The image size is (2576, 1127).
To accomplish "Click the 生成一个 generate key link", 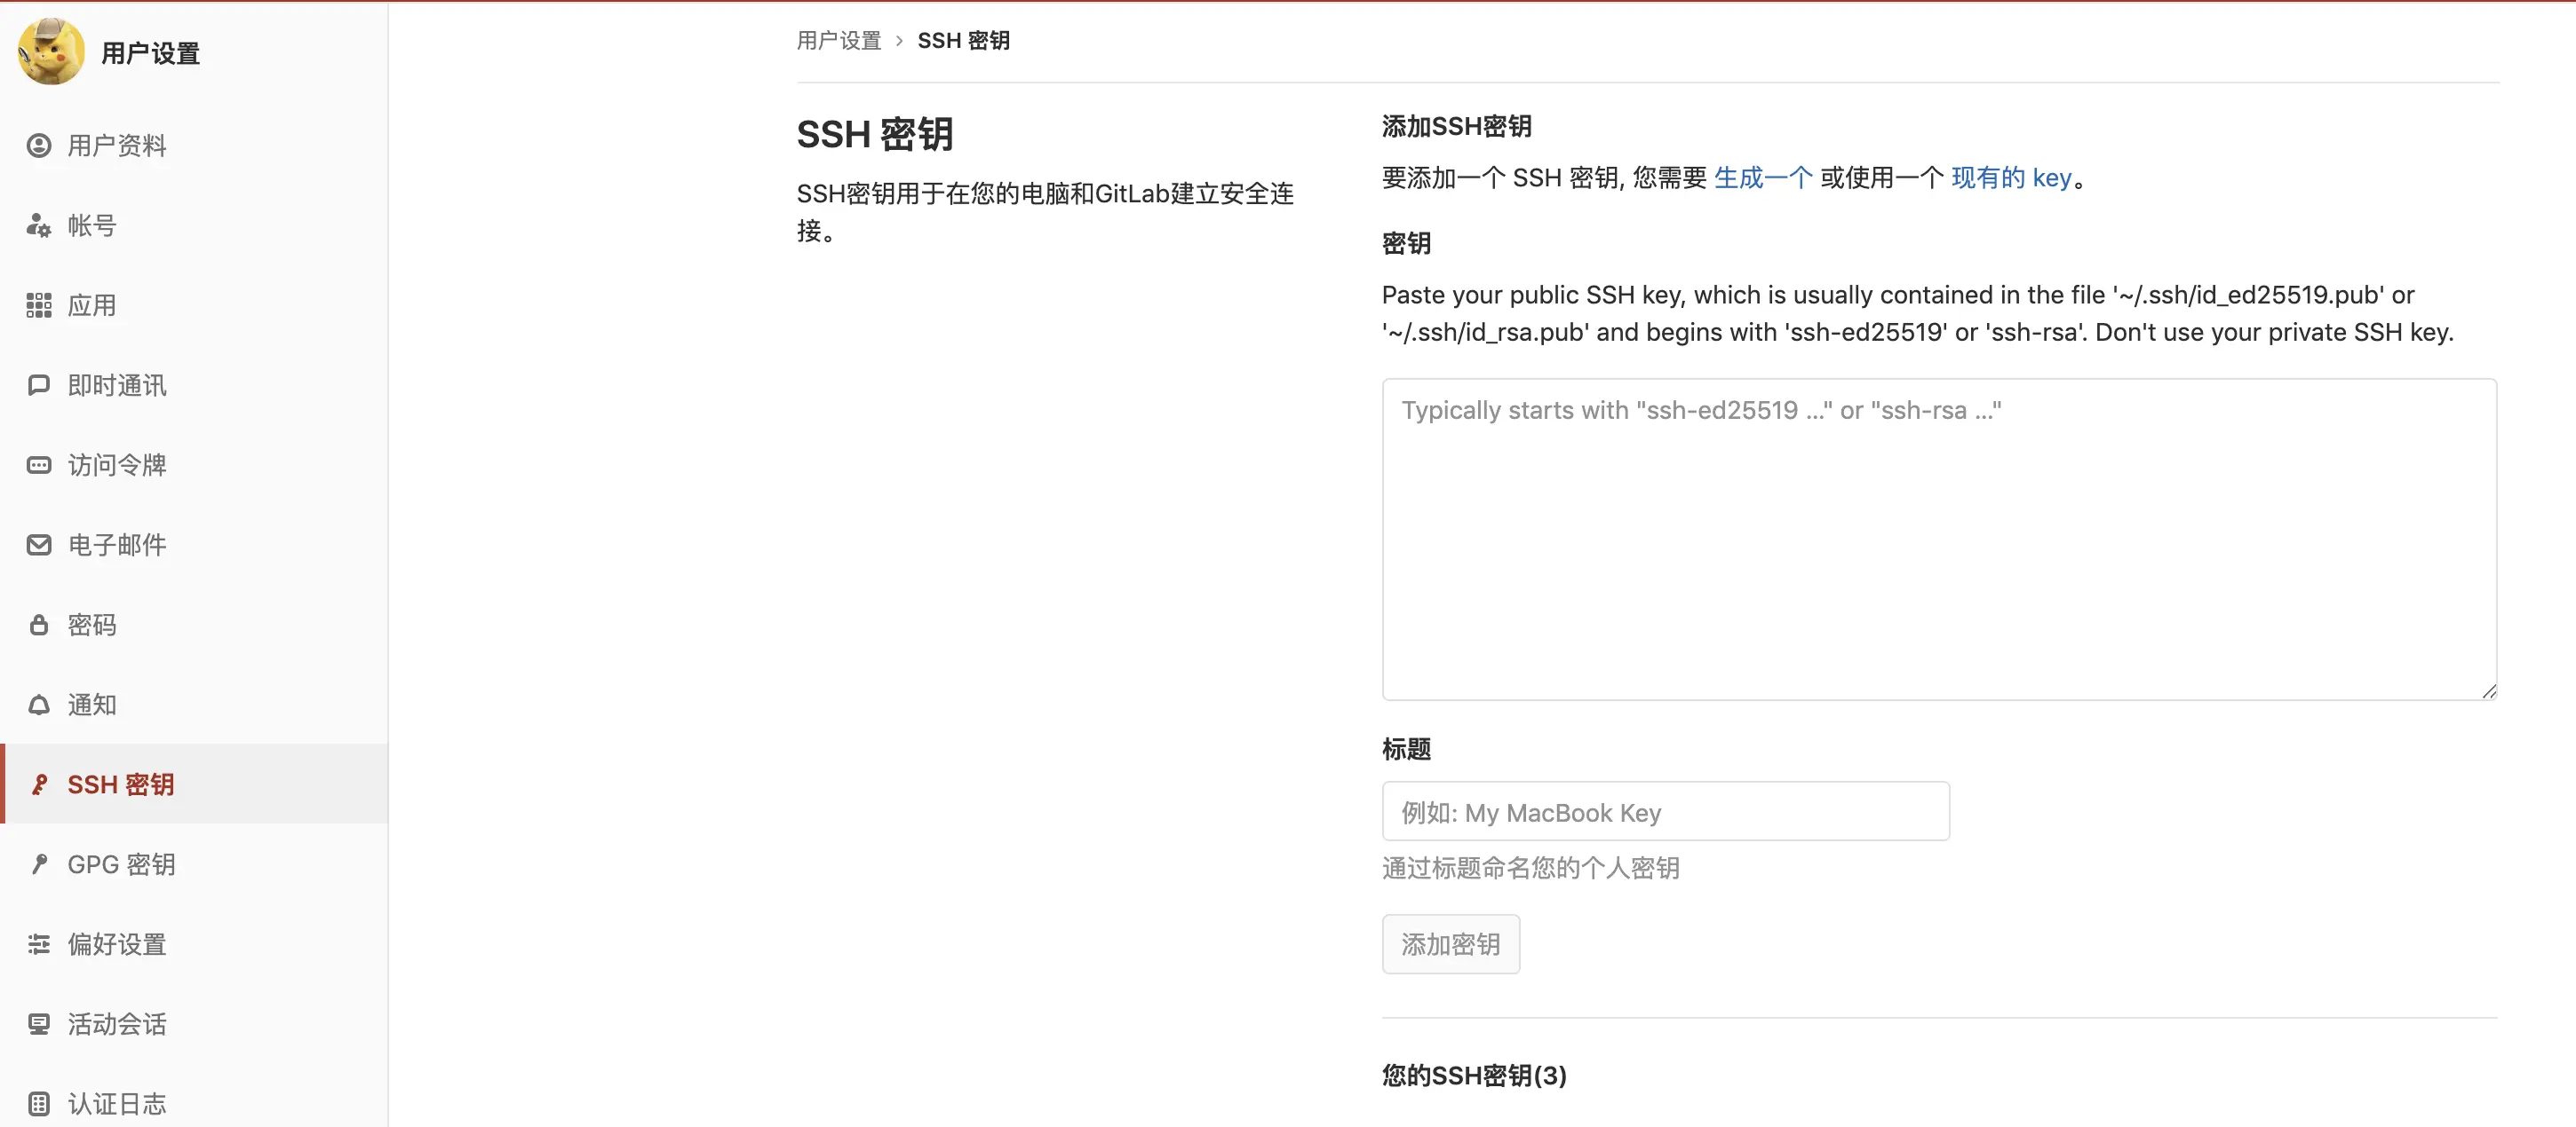I will 1762,177.
